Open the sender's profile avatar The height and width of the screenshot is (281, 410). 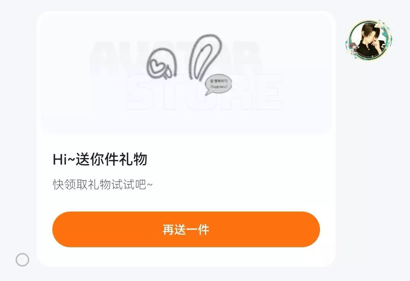[369, 40]
